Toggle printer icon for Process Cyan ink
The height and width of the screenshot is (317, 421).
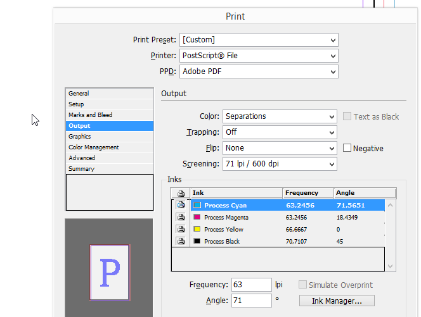pyautogui.click(x=181, y=205)
